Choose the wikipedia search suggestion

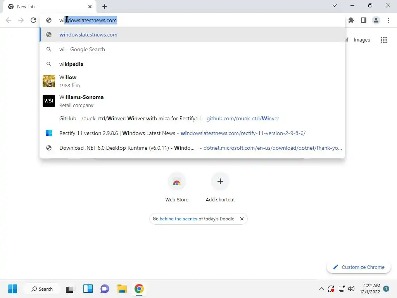(x=192, y=64)
